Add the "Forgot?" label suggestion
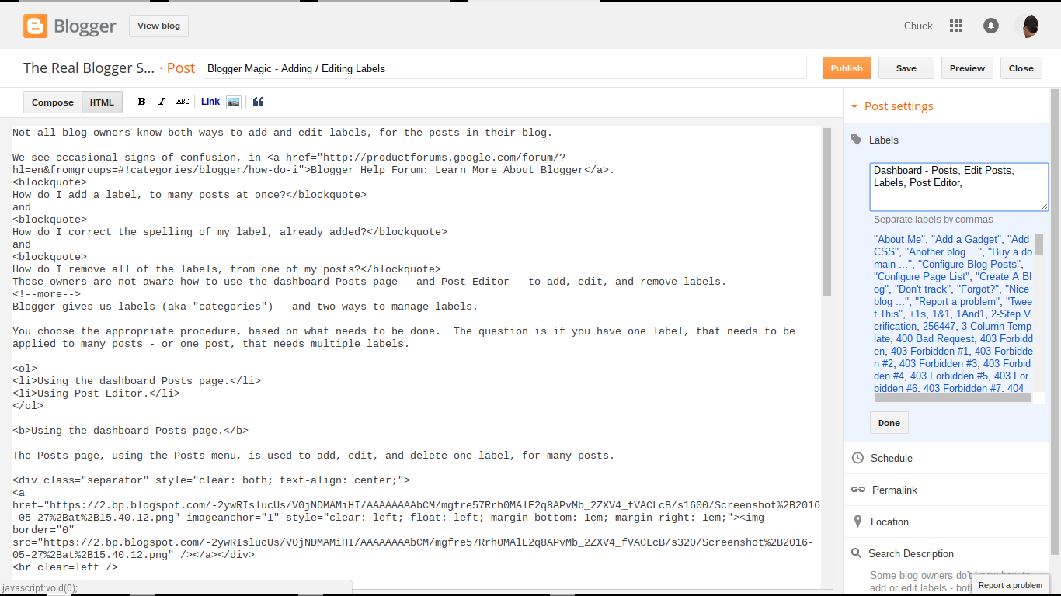The width and height of the screenshot is (1061, 596). (x=979, y=289)
